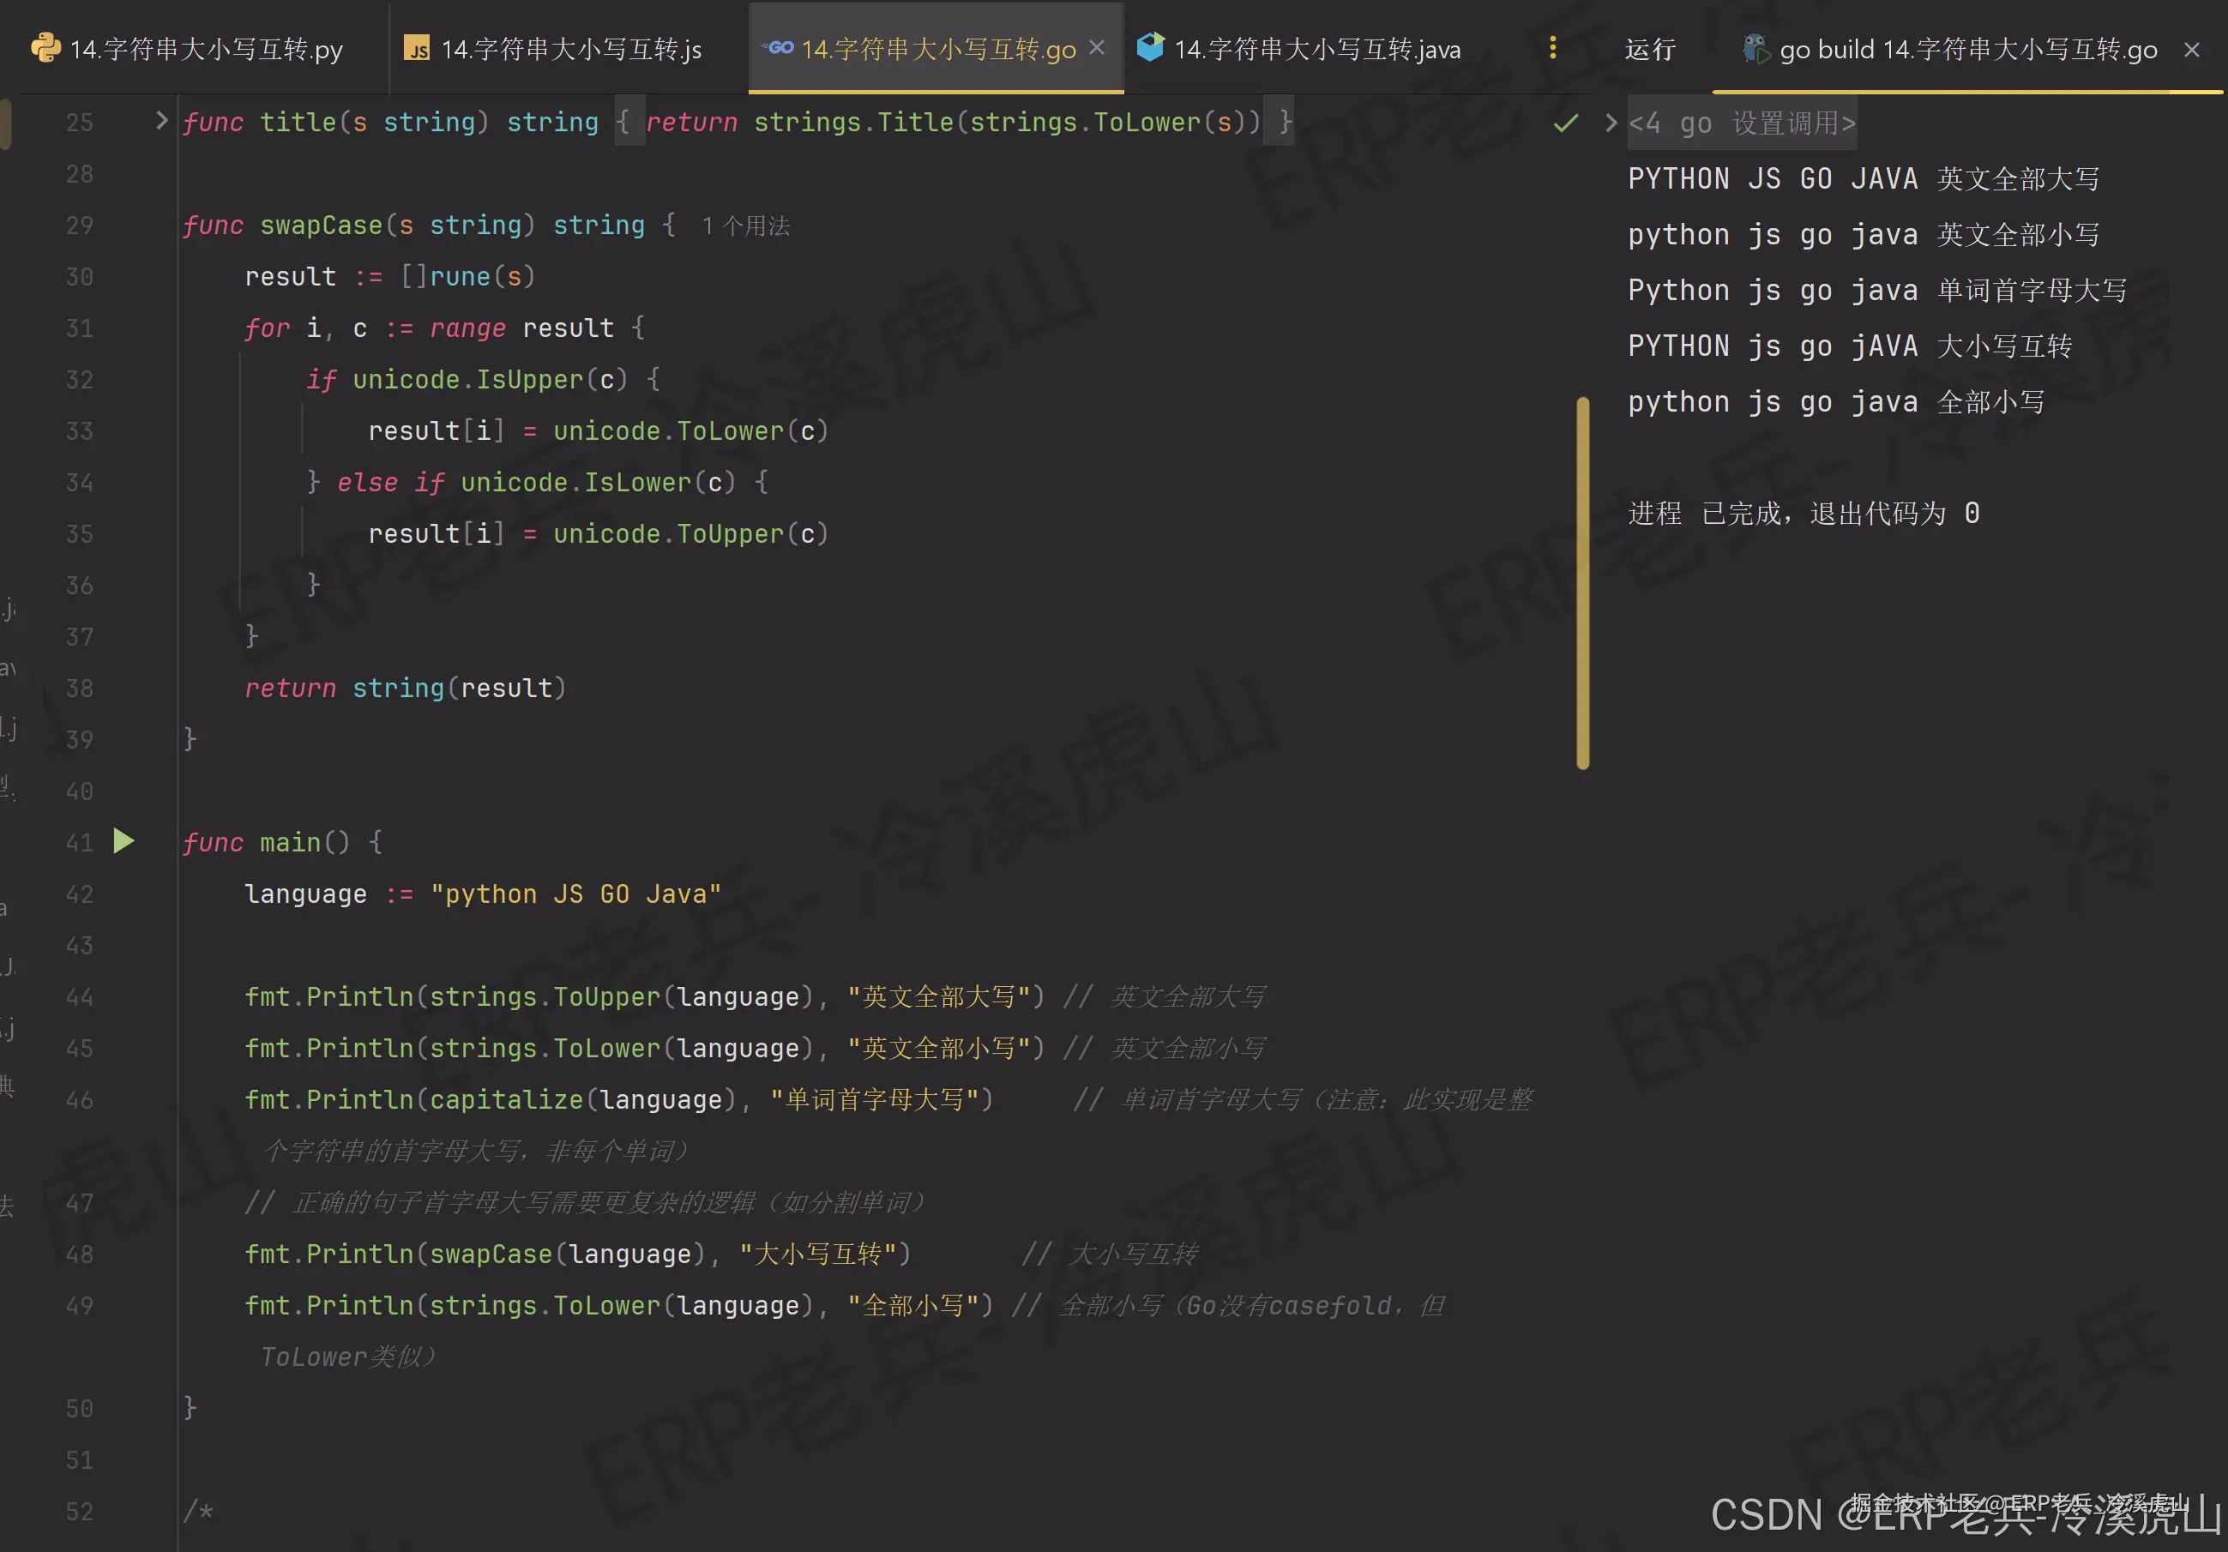The image size is (2228, 1552).
Task: Switch to 14.字符串大小写互转.py tab
Action: tap(206, 50)
